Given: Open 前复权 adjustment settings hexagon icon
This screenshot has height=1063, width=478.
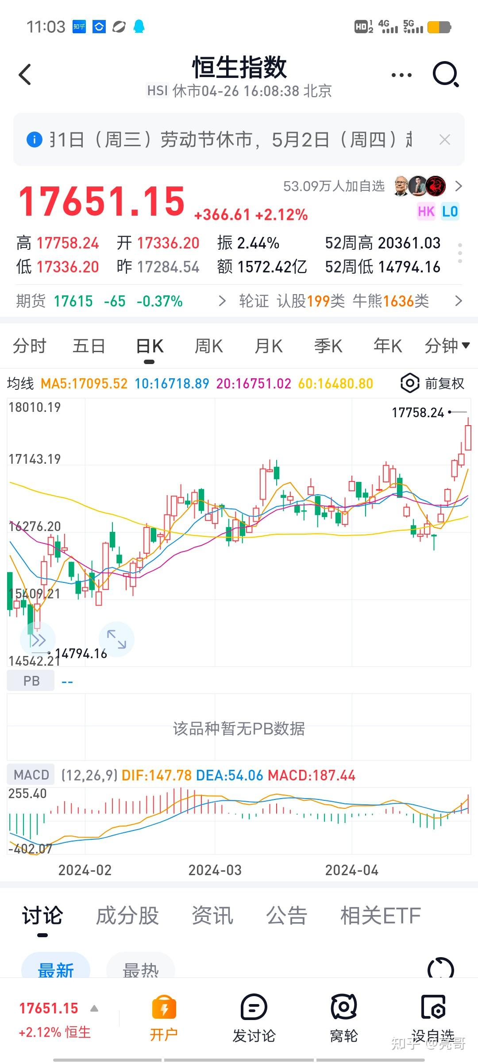Looking at the screenshot, I should pyautogui.click(x=410, y=383).
